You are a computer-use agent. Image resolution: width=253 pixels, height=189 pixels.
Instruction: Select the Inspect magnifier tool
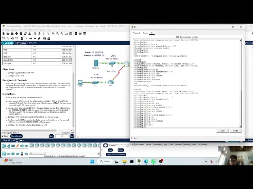coord(8,39)
